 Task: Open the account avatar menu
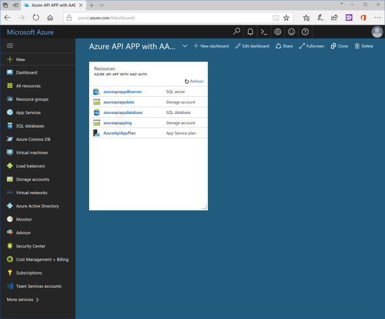click(377, 32)
